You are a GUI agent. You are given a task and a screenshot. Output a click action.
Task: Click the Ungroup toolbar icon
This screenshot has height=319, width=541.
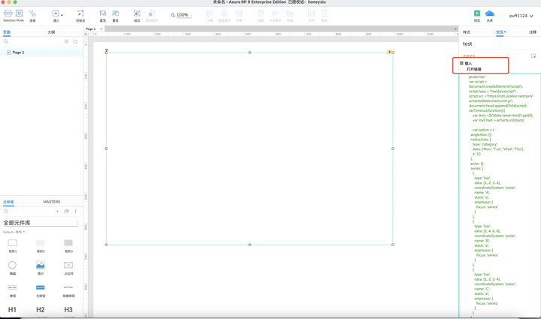click(x=152, y=14)
